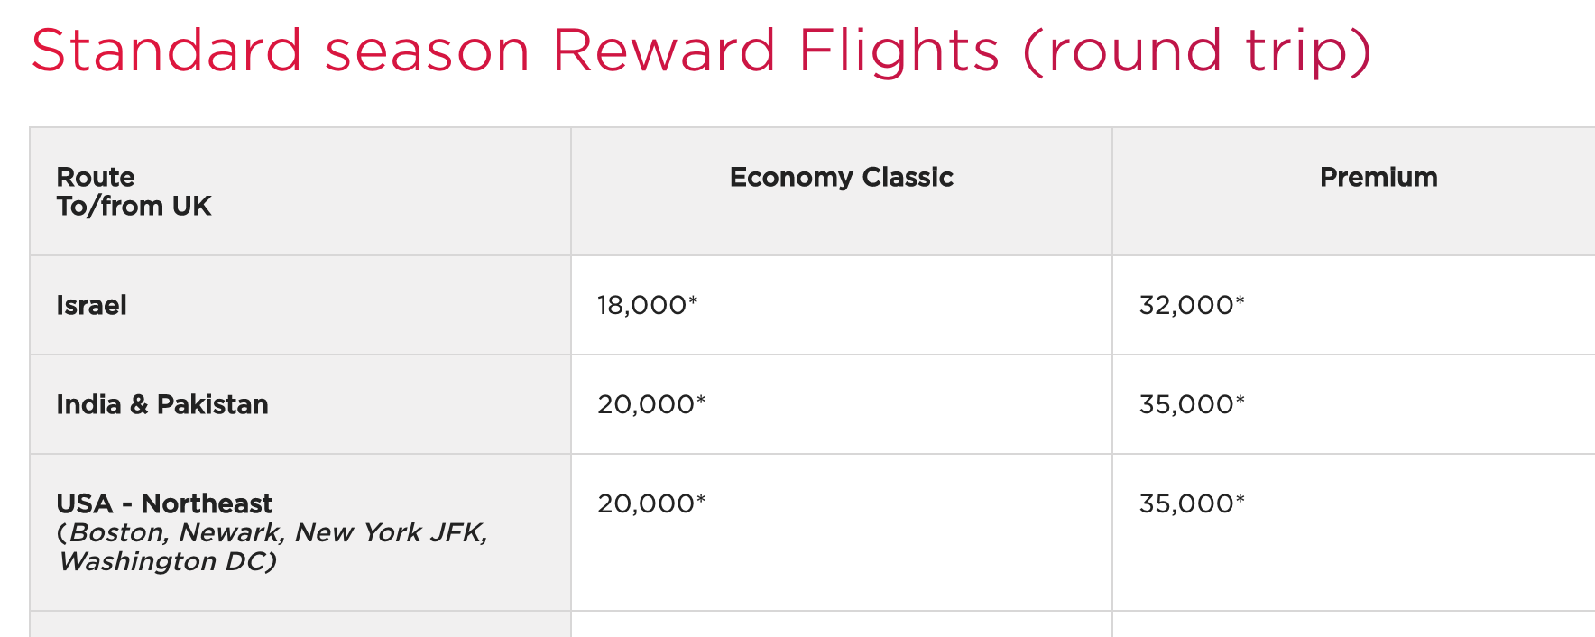The image size is (1595, 637).
Task: Click USA Northeast Economy 20,000 value
Action: pos(646,503)
